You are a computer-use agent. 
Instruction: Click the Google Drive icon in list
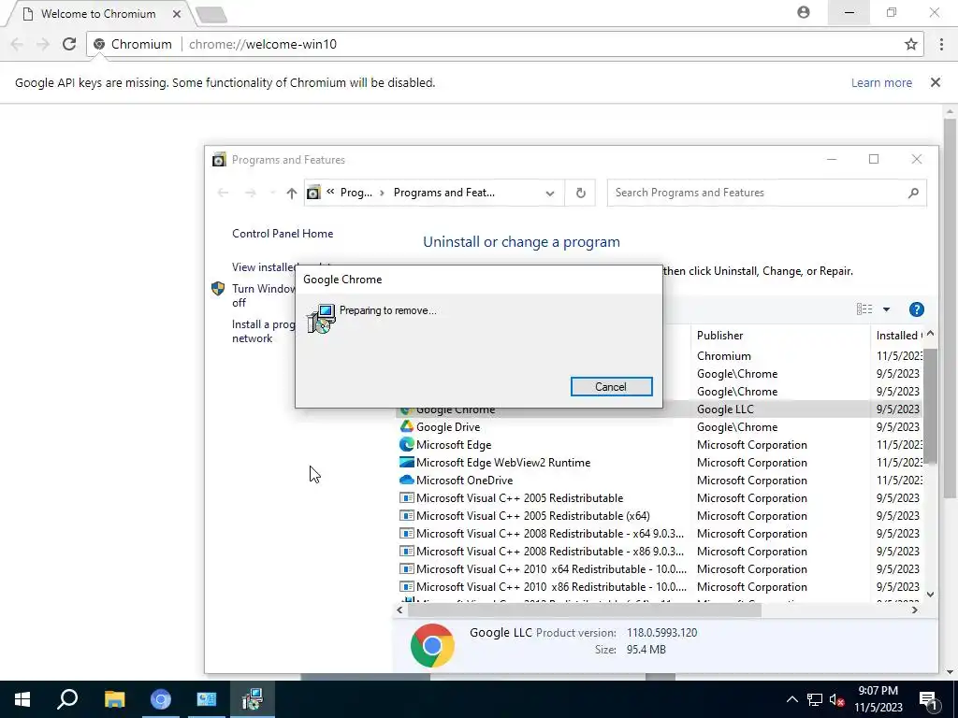pos(406,426)
